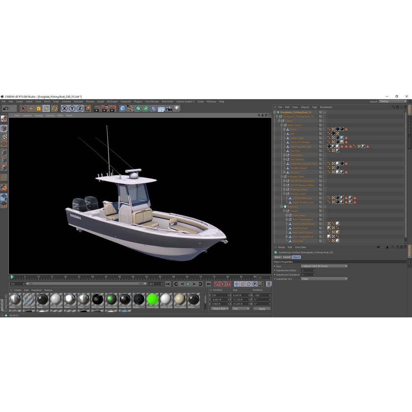Open the subdivision Type Catmull-Clark dropdown

(x=324, y=266)
